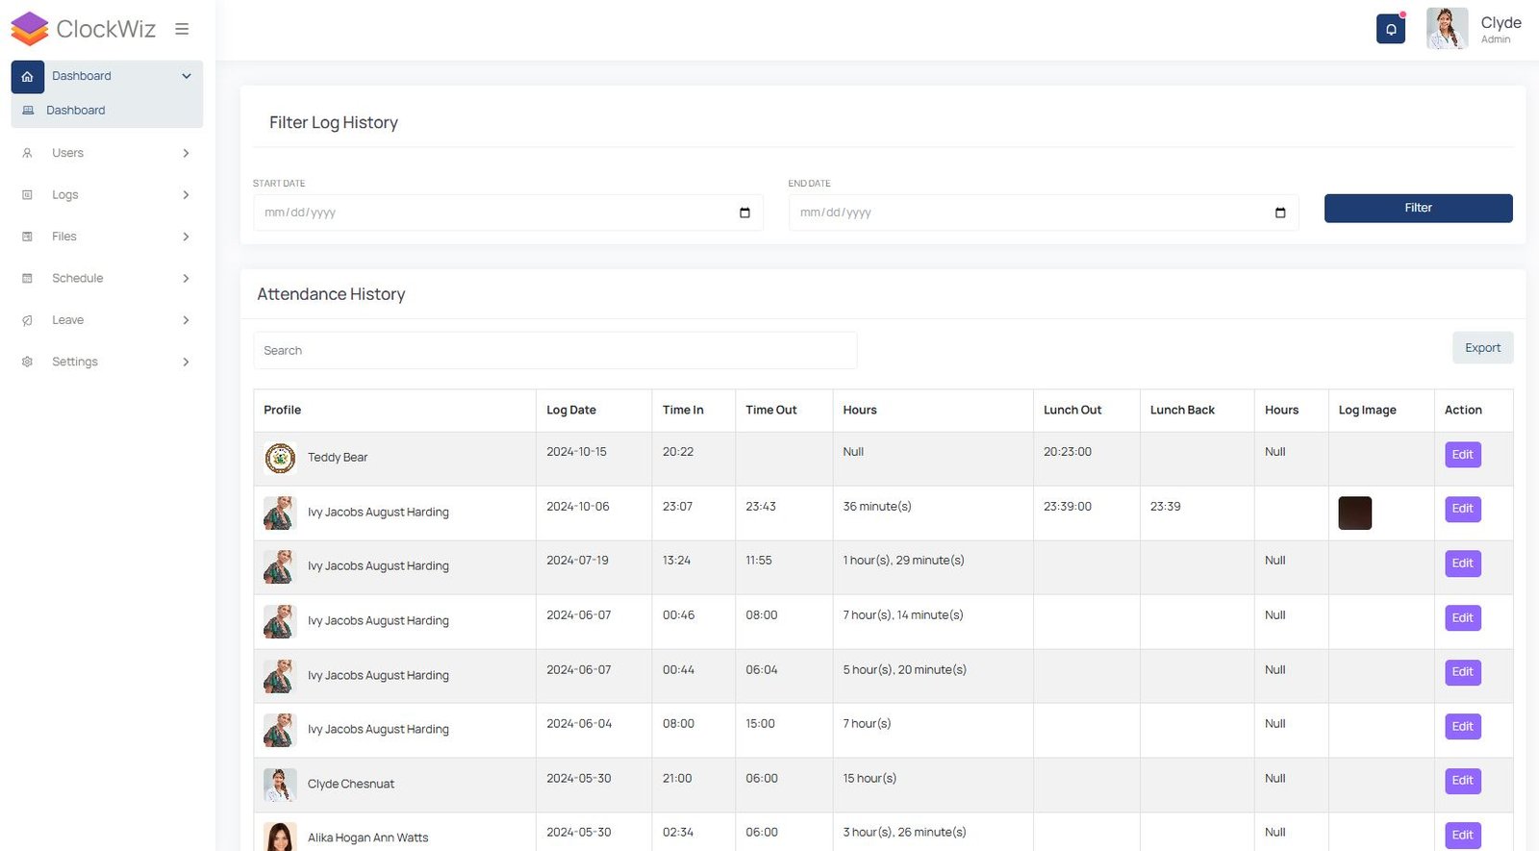1539x851 pixels.
Task: Expand the Files menu chevron
Action: (186, 237)
